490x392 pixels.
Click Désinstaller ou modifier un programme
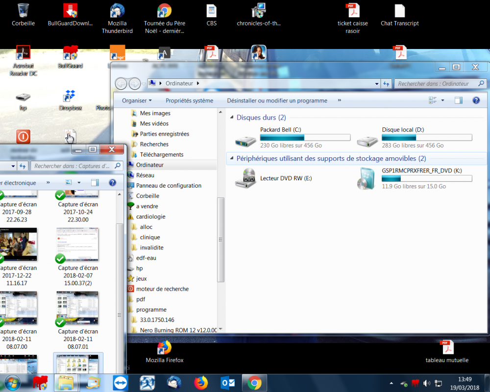click(x=277, y=100)
